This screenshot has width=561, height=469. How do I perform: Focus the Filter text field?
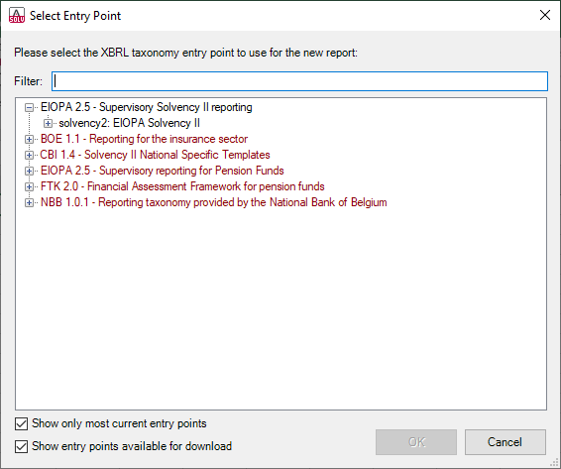click(299, 81)
